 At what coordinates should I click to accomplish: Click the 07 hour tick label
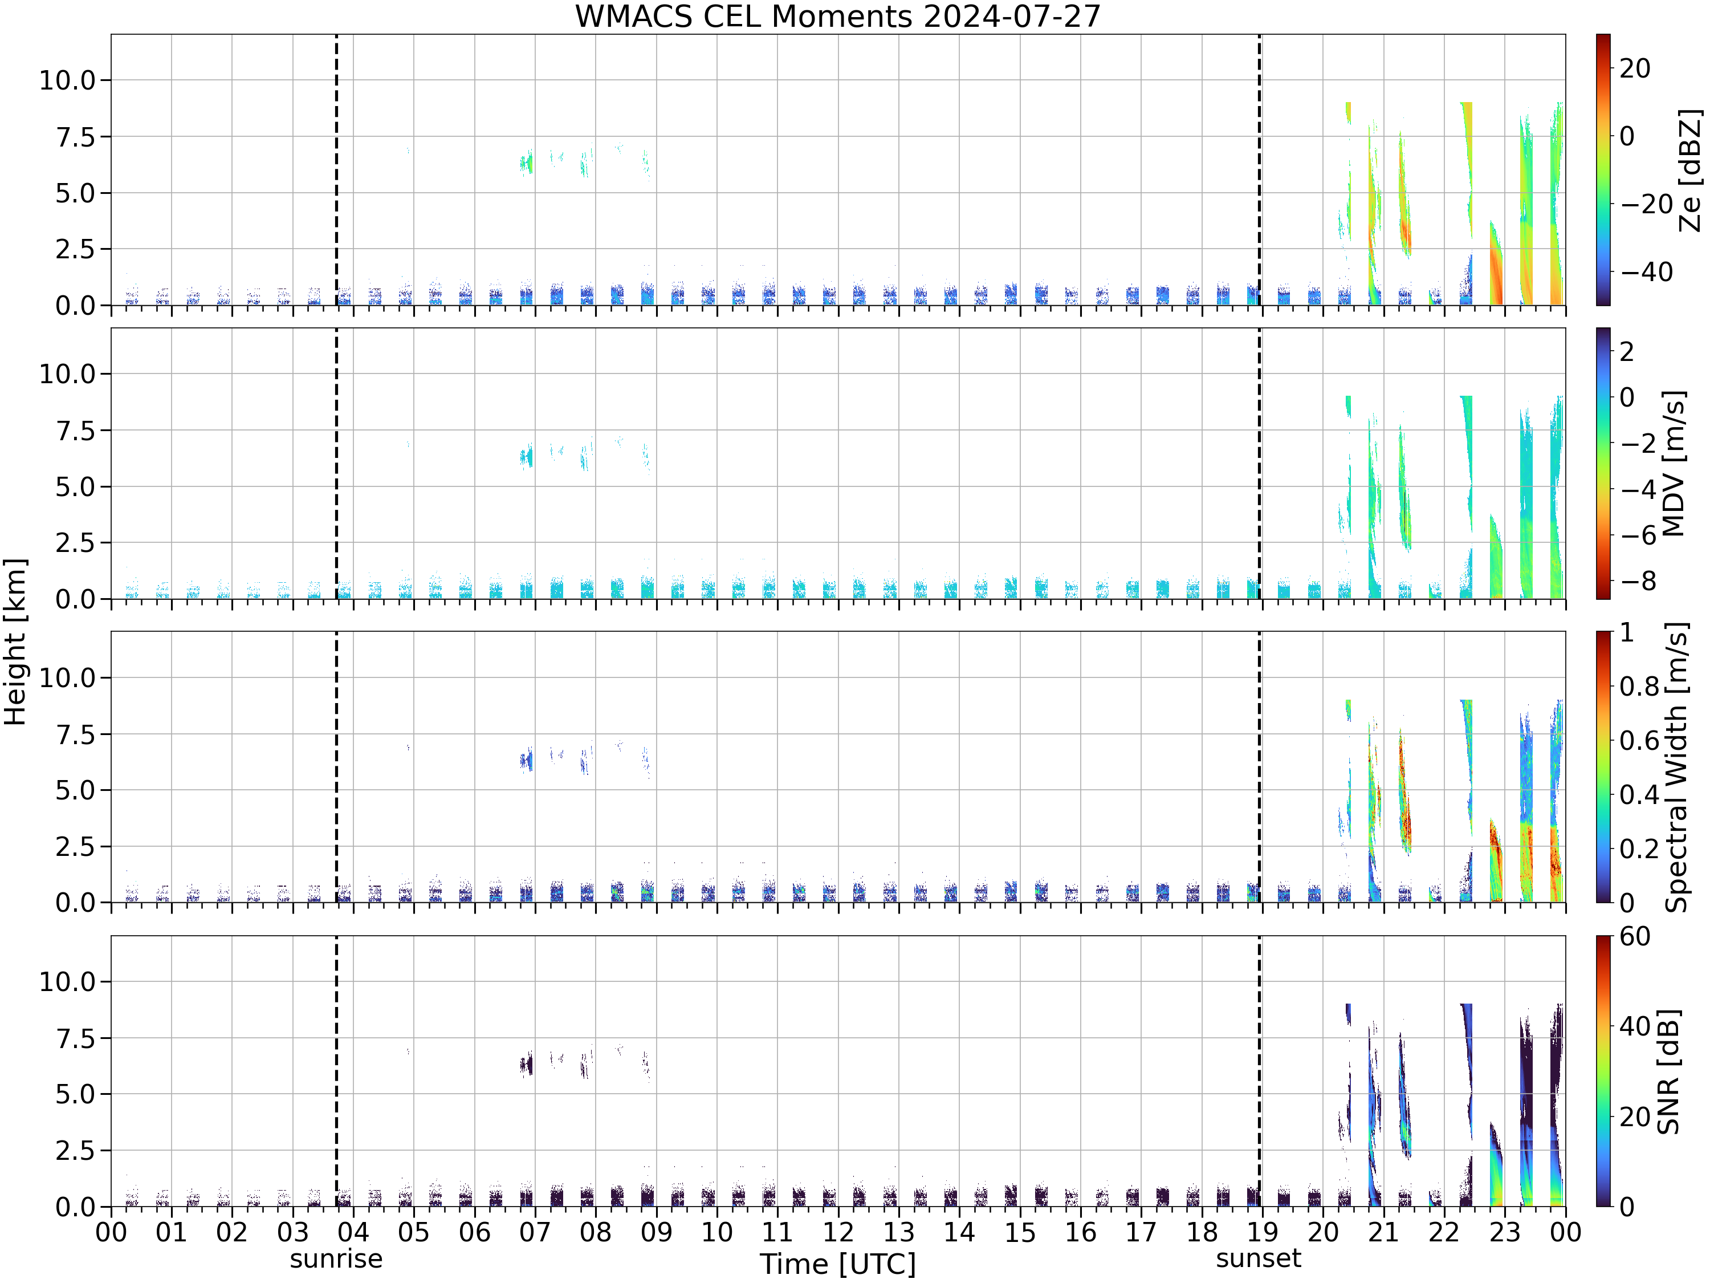(535, 1232)
